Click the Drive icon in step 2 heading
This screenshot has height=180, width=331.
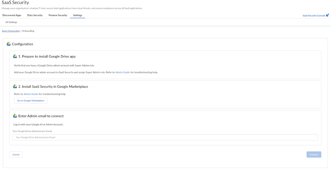(x=15, y=87)
